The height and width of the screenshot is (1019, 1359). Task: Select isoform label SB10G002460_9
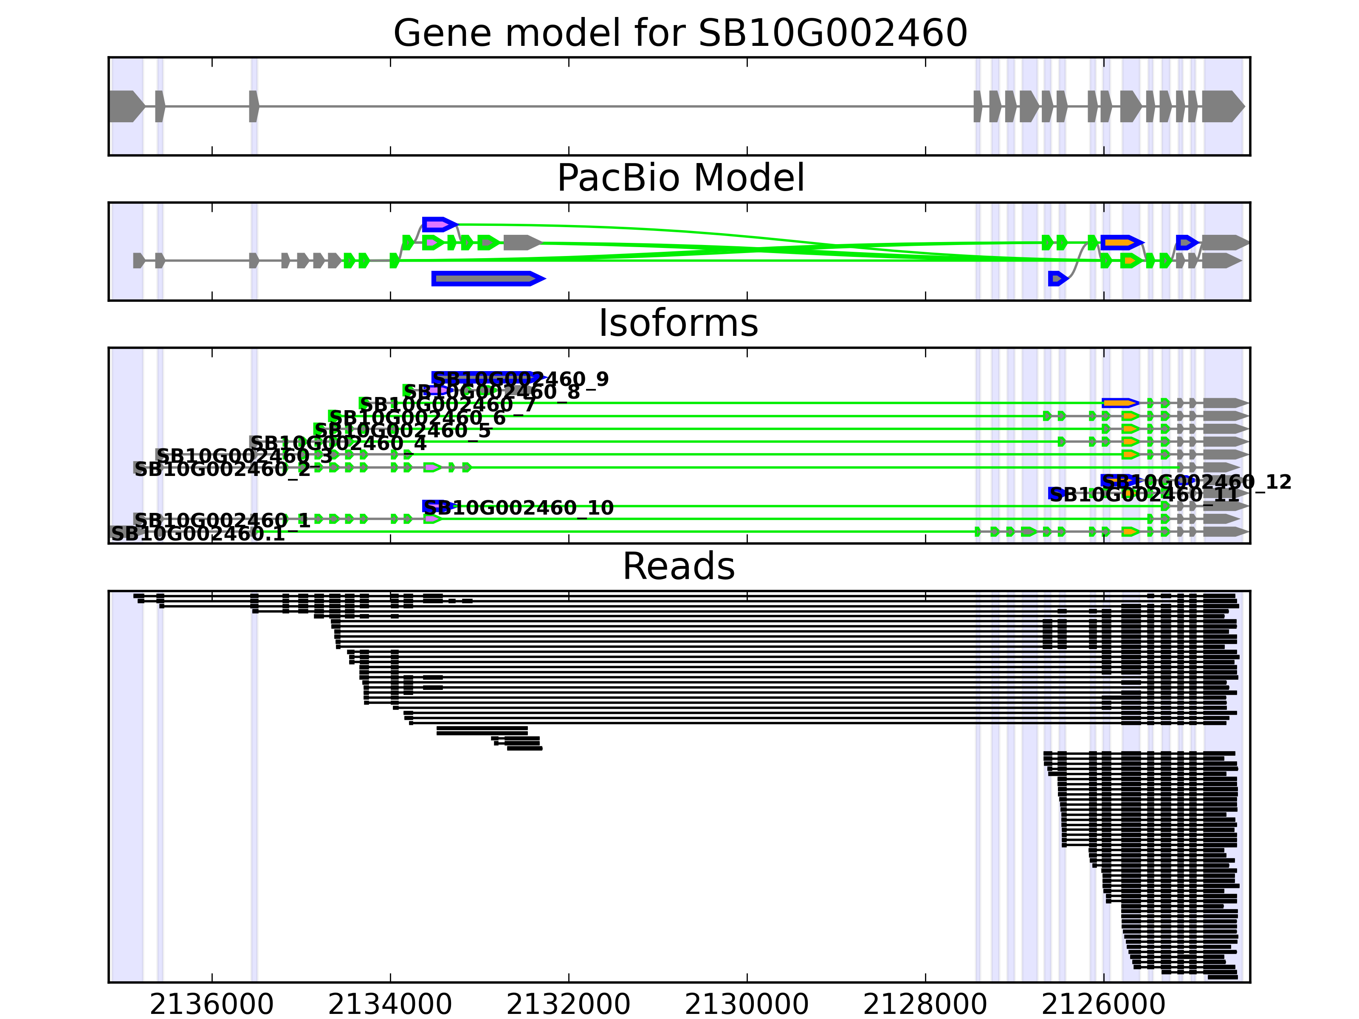(520, 379)
